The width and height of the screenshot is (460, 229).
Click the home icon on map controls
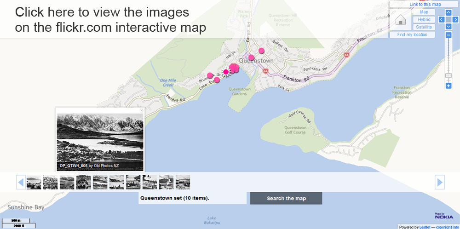tap(401, 20)
